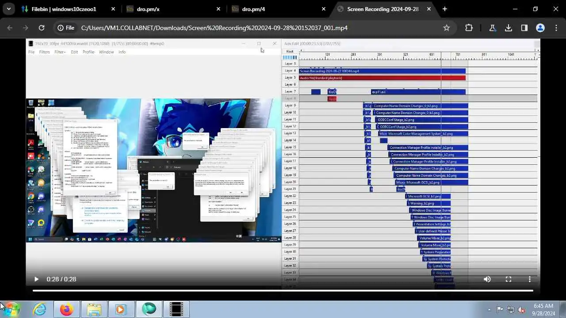Reload the current page

[x=42, y=28]
